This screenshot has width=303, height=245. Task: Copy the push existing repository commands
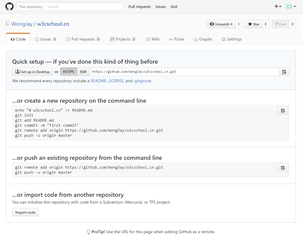(283, 167)
